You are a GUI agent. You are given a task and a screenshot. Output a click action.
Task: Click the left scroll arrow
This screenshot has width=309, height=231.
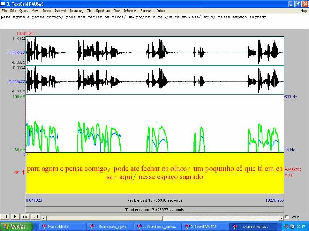click(x=44, y=218)
